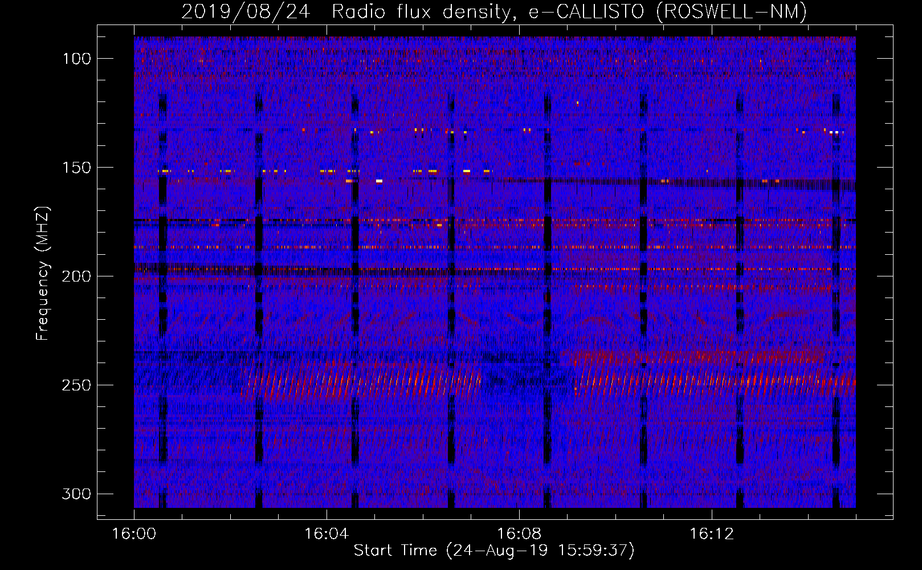Click the 'Frequency (MHZ)' axis label
Screen dimensions: 922x570
43,274
